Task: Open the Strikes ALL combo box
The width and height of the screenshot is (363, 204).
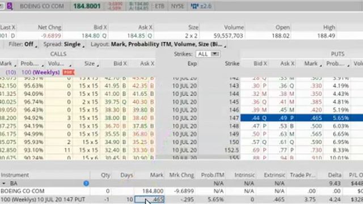Action: (x=208, y=54)
